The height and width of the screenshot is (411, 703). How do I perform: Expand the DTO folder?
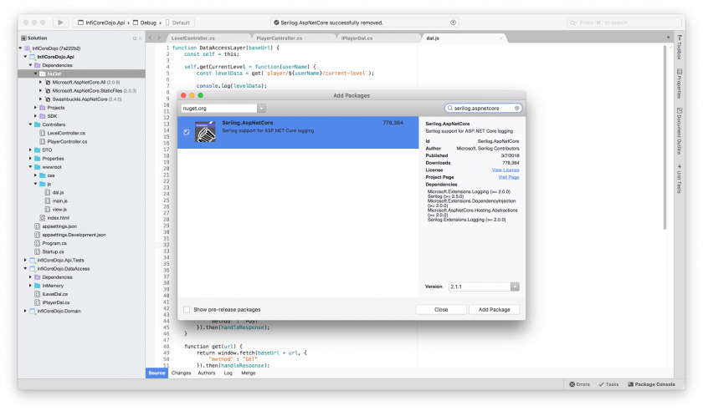point(30,150)
